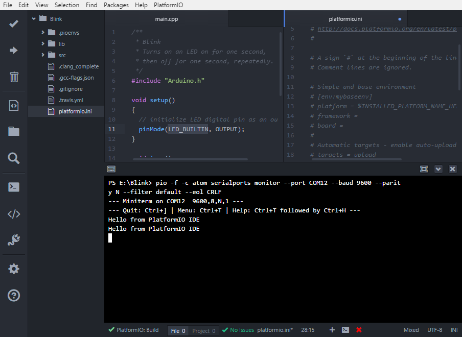This screenshot has height=337, width=462.
Task: Expand the src folder
Action: click(43, 55)
